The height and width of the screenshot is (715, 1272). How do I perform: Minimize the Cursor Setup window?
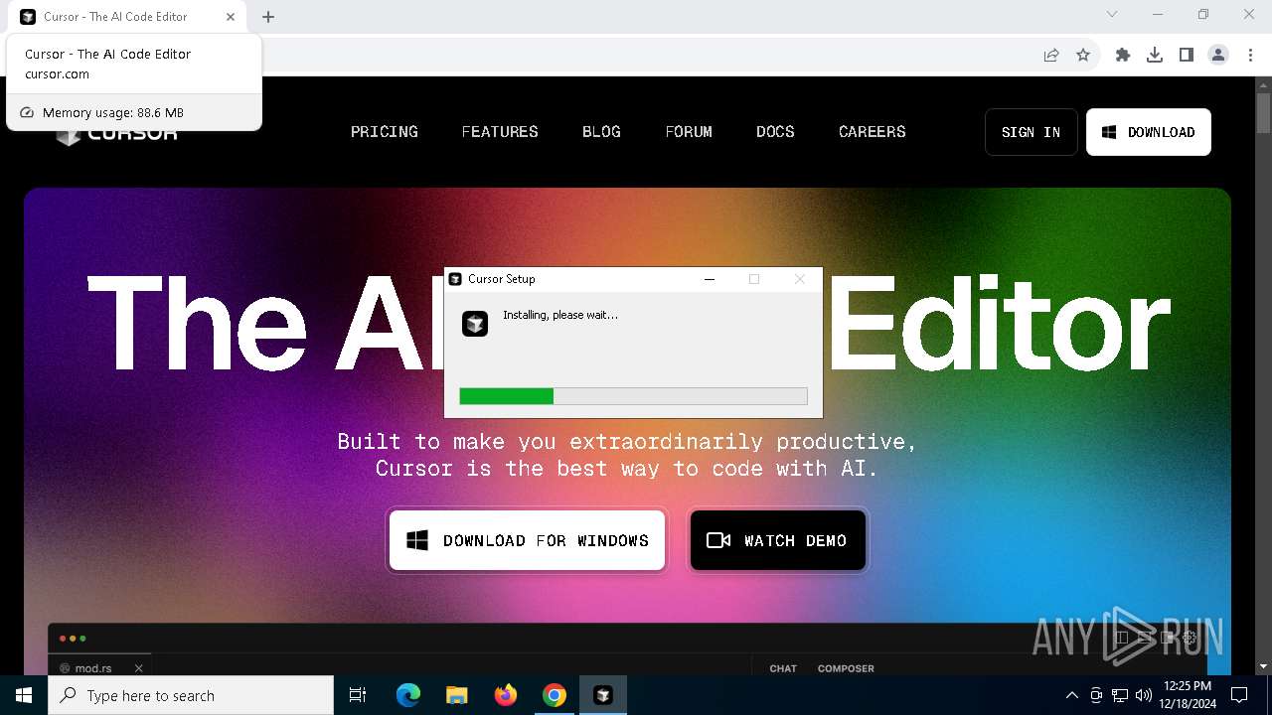(710, 279)
